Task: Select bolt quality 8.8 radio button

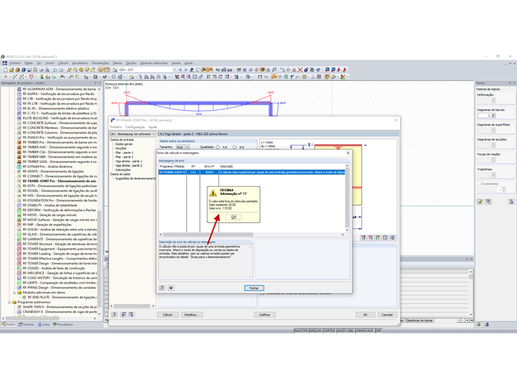Action: (235, 147)
